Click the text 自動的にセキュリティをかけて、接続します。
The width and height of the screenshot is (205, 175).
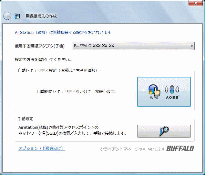pos(77,92)
